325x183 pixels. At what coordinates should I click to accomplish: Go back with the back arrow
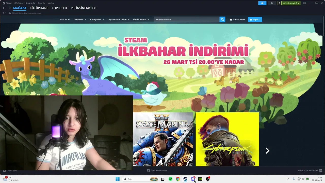[x=4, y=8]
